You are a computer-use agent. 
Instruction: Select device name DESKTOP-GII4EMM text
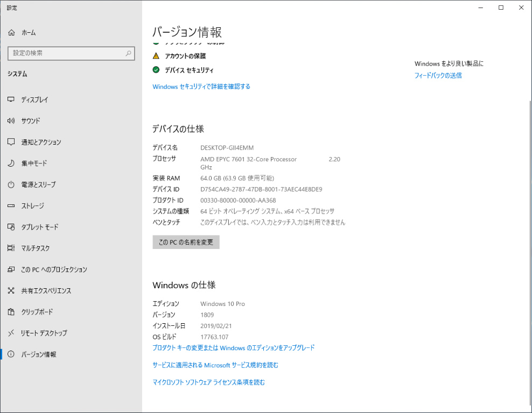227,148
